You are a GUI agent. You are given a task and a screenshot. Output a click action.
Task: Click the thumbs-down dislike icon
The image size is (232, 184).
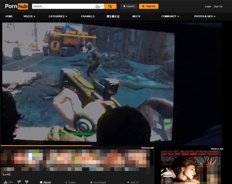[x=19, y=182]
